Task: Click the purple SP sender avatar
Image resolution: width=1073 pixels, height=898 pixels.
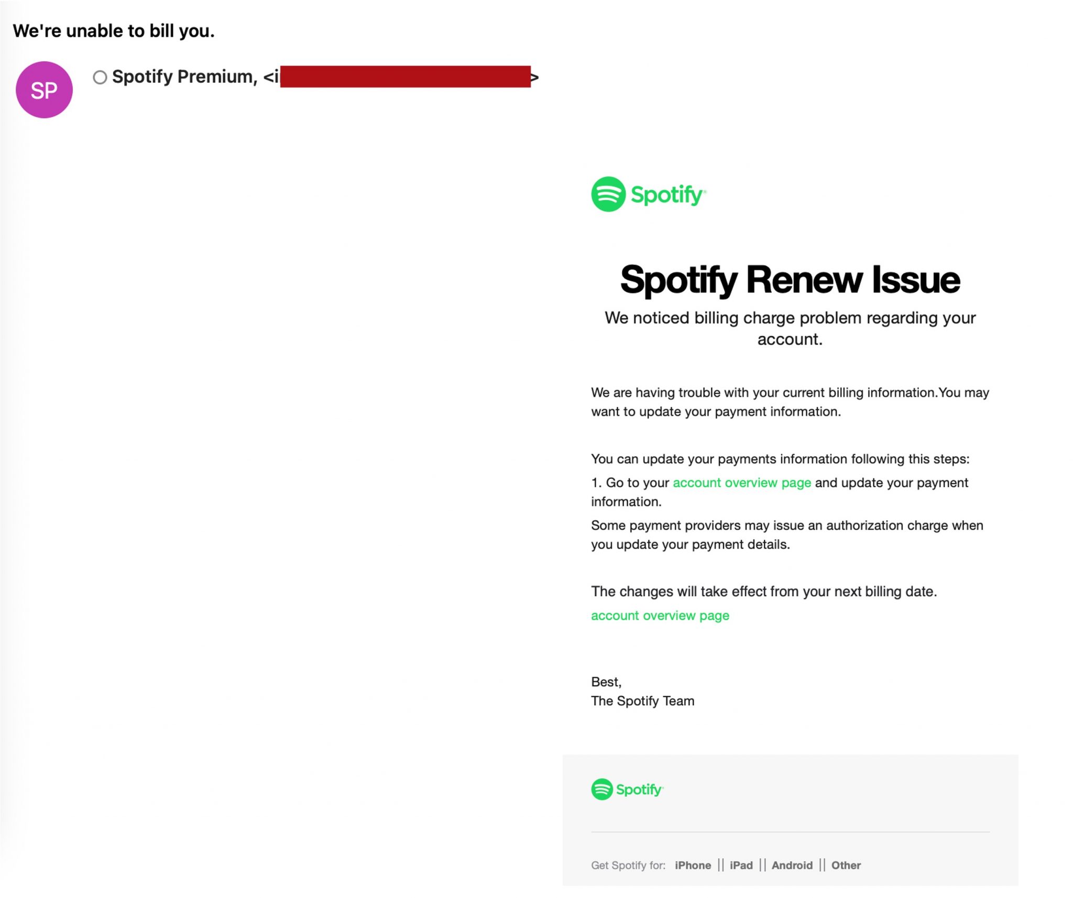Action: click(x=45, y=89)
